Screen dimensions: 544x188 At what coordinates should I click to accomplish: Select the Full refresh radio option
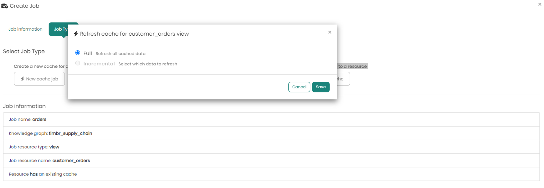(78, 53)
